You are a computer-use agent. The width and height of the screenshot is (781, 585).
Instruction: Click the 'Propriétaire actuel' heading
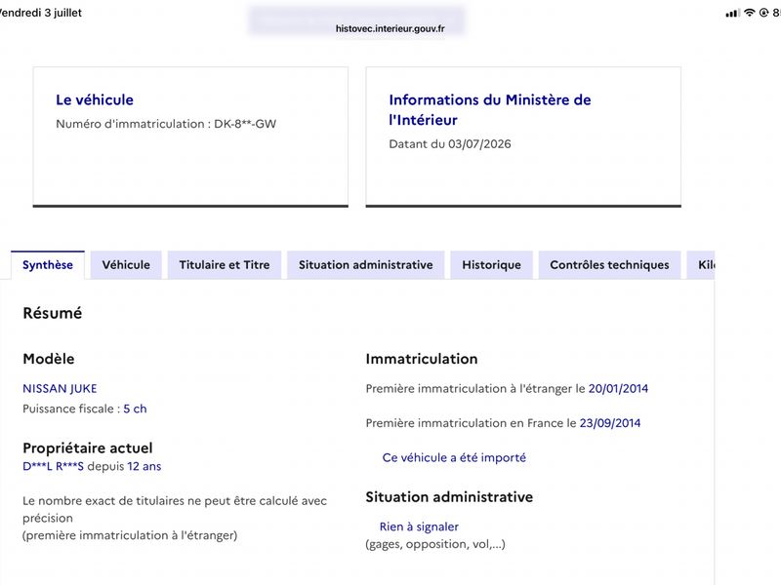tap(88, 448)
